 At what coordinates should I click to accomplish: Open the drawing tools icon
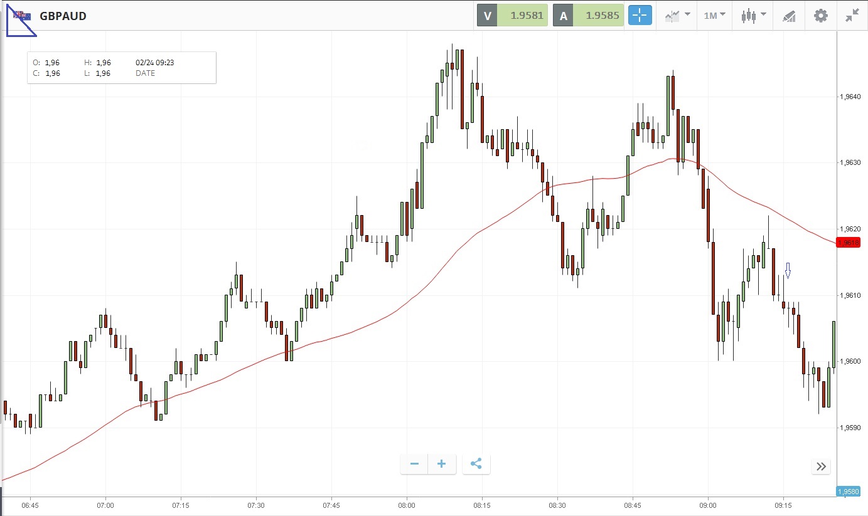point(789,16)
